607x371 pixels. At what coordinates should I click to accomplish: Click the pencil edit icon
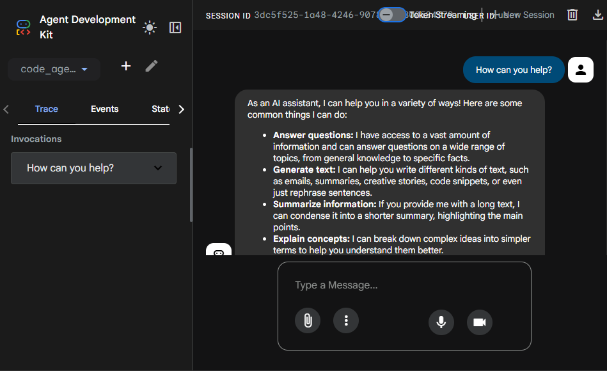[x=152, y=66]
